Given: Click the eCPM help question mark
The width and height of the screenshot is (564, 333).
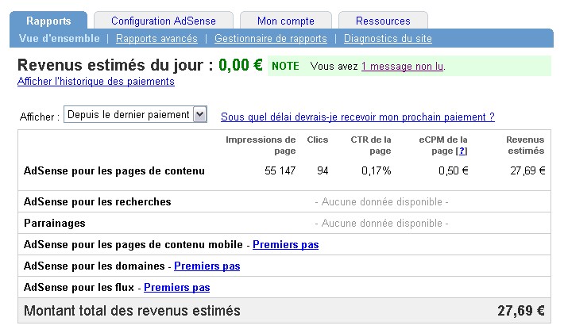Looking at the screenshot, I should [462, 151].
